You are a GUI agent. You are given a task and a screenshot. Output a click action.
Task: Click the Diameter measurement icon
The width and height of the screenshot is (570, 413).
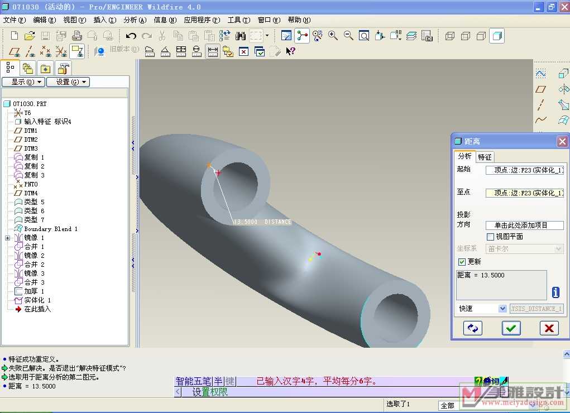[x=197, y=51]
